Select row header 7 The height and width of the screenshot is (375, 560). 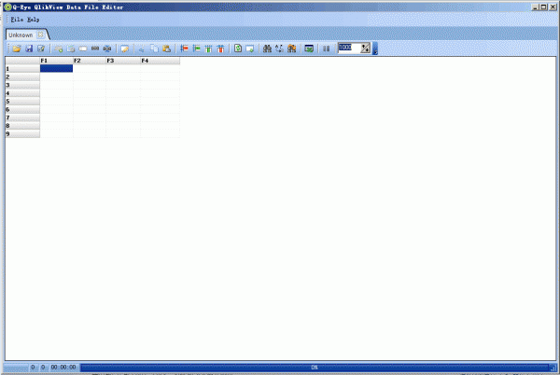[22, 118]
